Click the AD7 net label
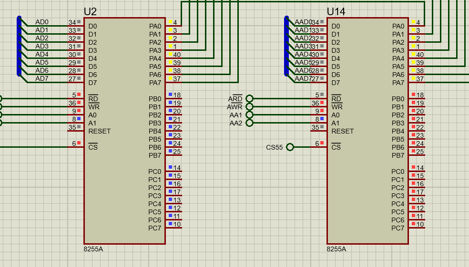Image resolution: width=469 pixels, height=267 pixels. [x=42, y=78]
